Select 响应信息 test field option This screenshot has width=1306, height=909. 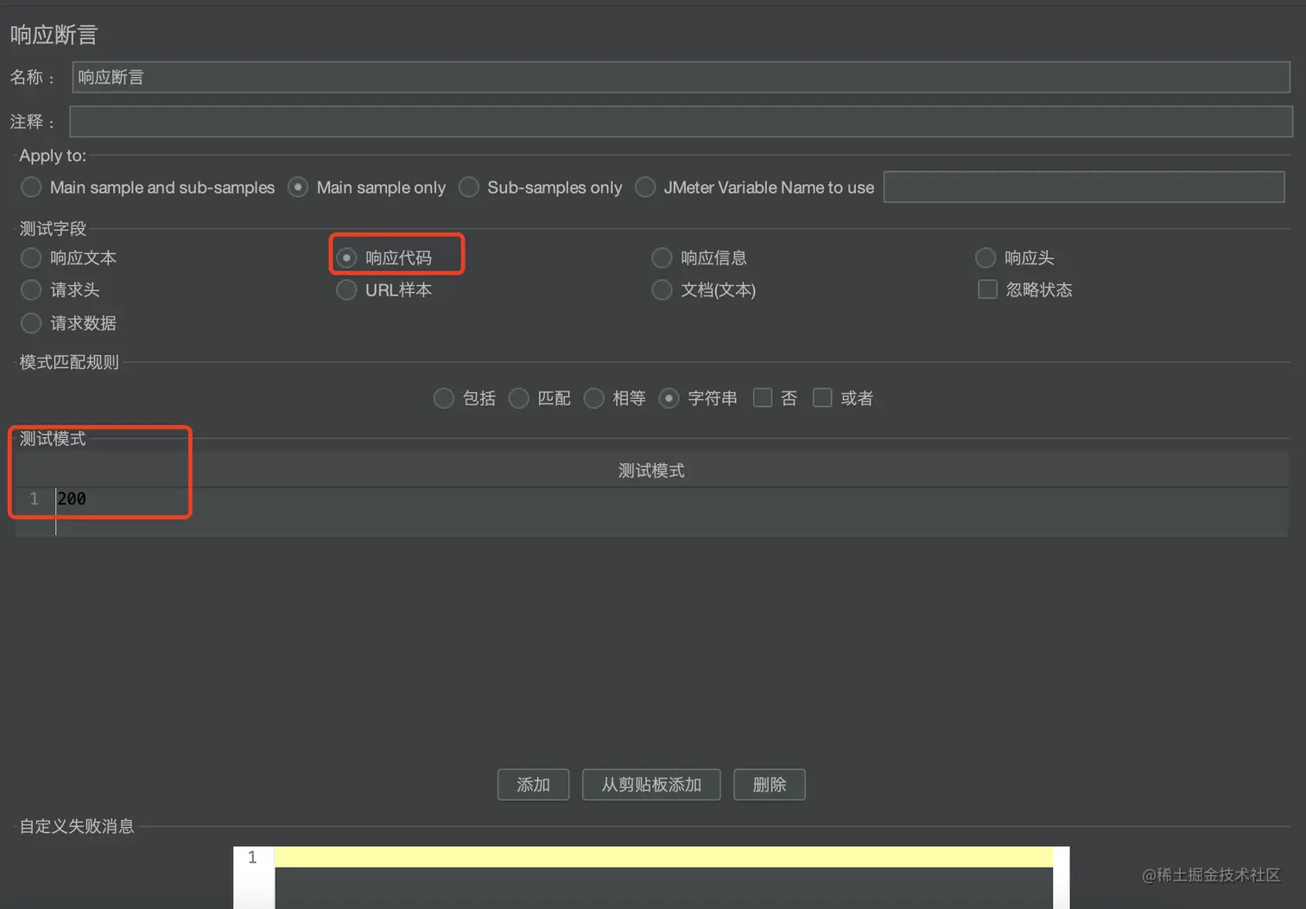pos(662,257)
